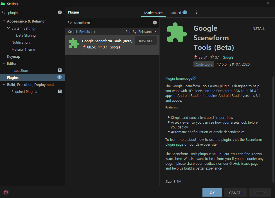
Task: Clear the sceneform plugin search
Action: (155, 23)
